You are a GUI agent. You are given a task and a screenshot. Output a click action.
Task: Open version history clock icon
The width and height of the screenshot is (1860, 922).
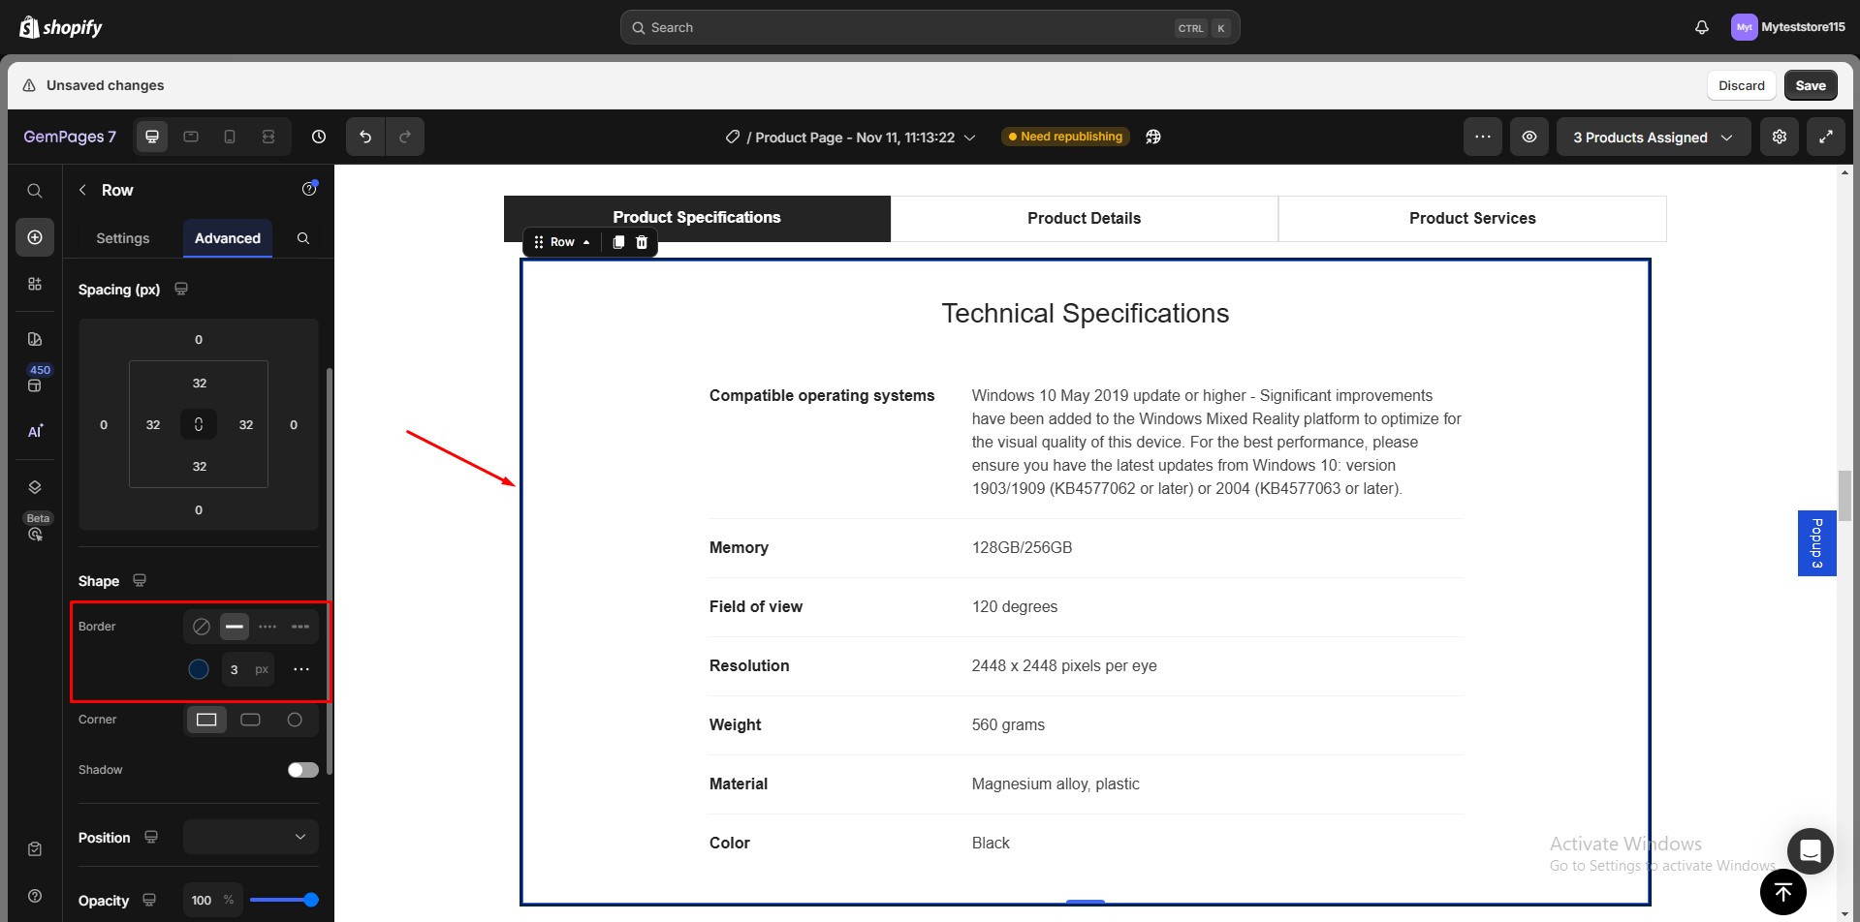[x=319, y=137]
